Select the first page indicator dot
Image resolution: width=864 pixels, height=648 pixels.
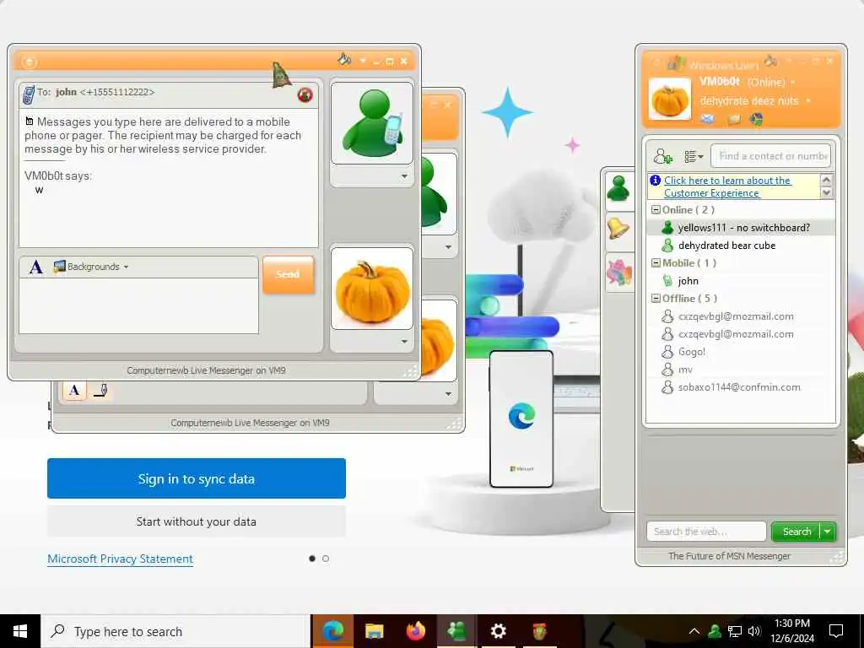312,559
